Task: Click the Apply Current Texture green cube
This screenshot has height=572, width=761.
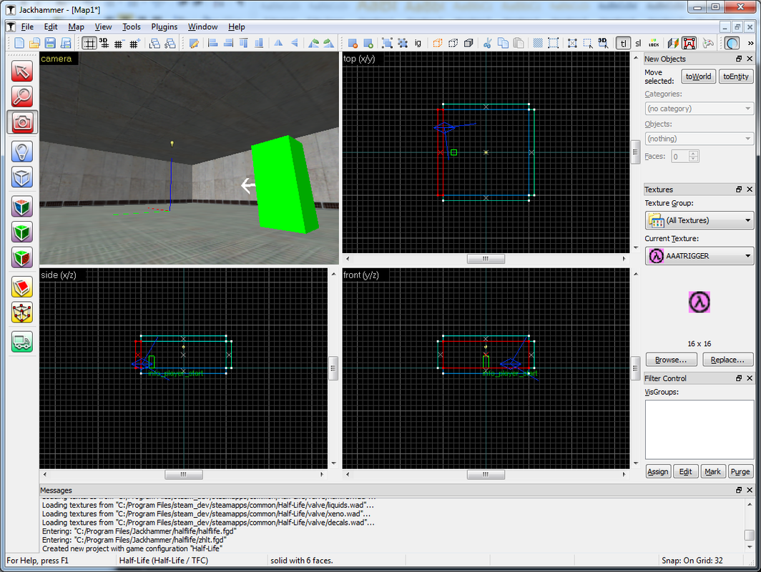Action: click(22, 232)
